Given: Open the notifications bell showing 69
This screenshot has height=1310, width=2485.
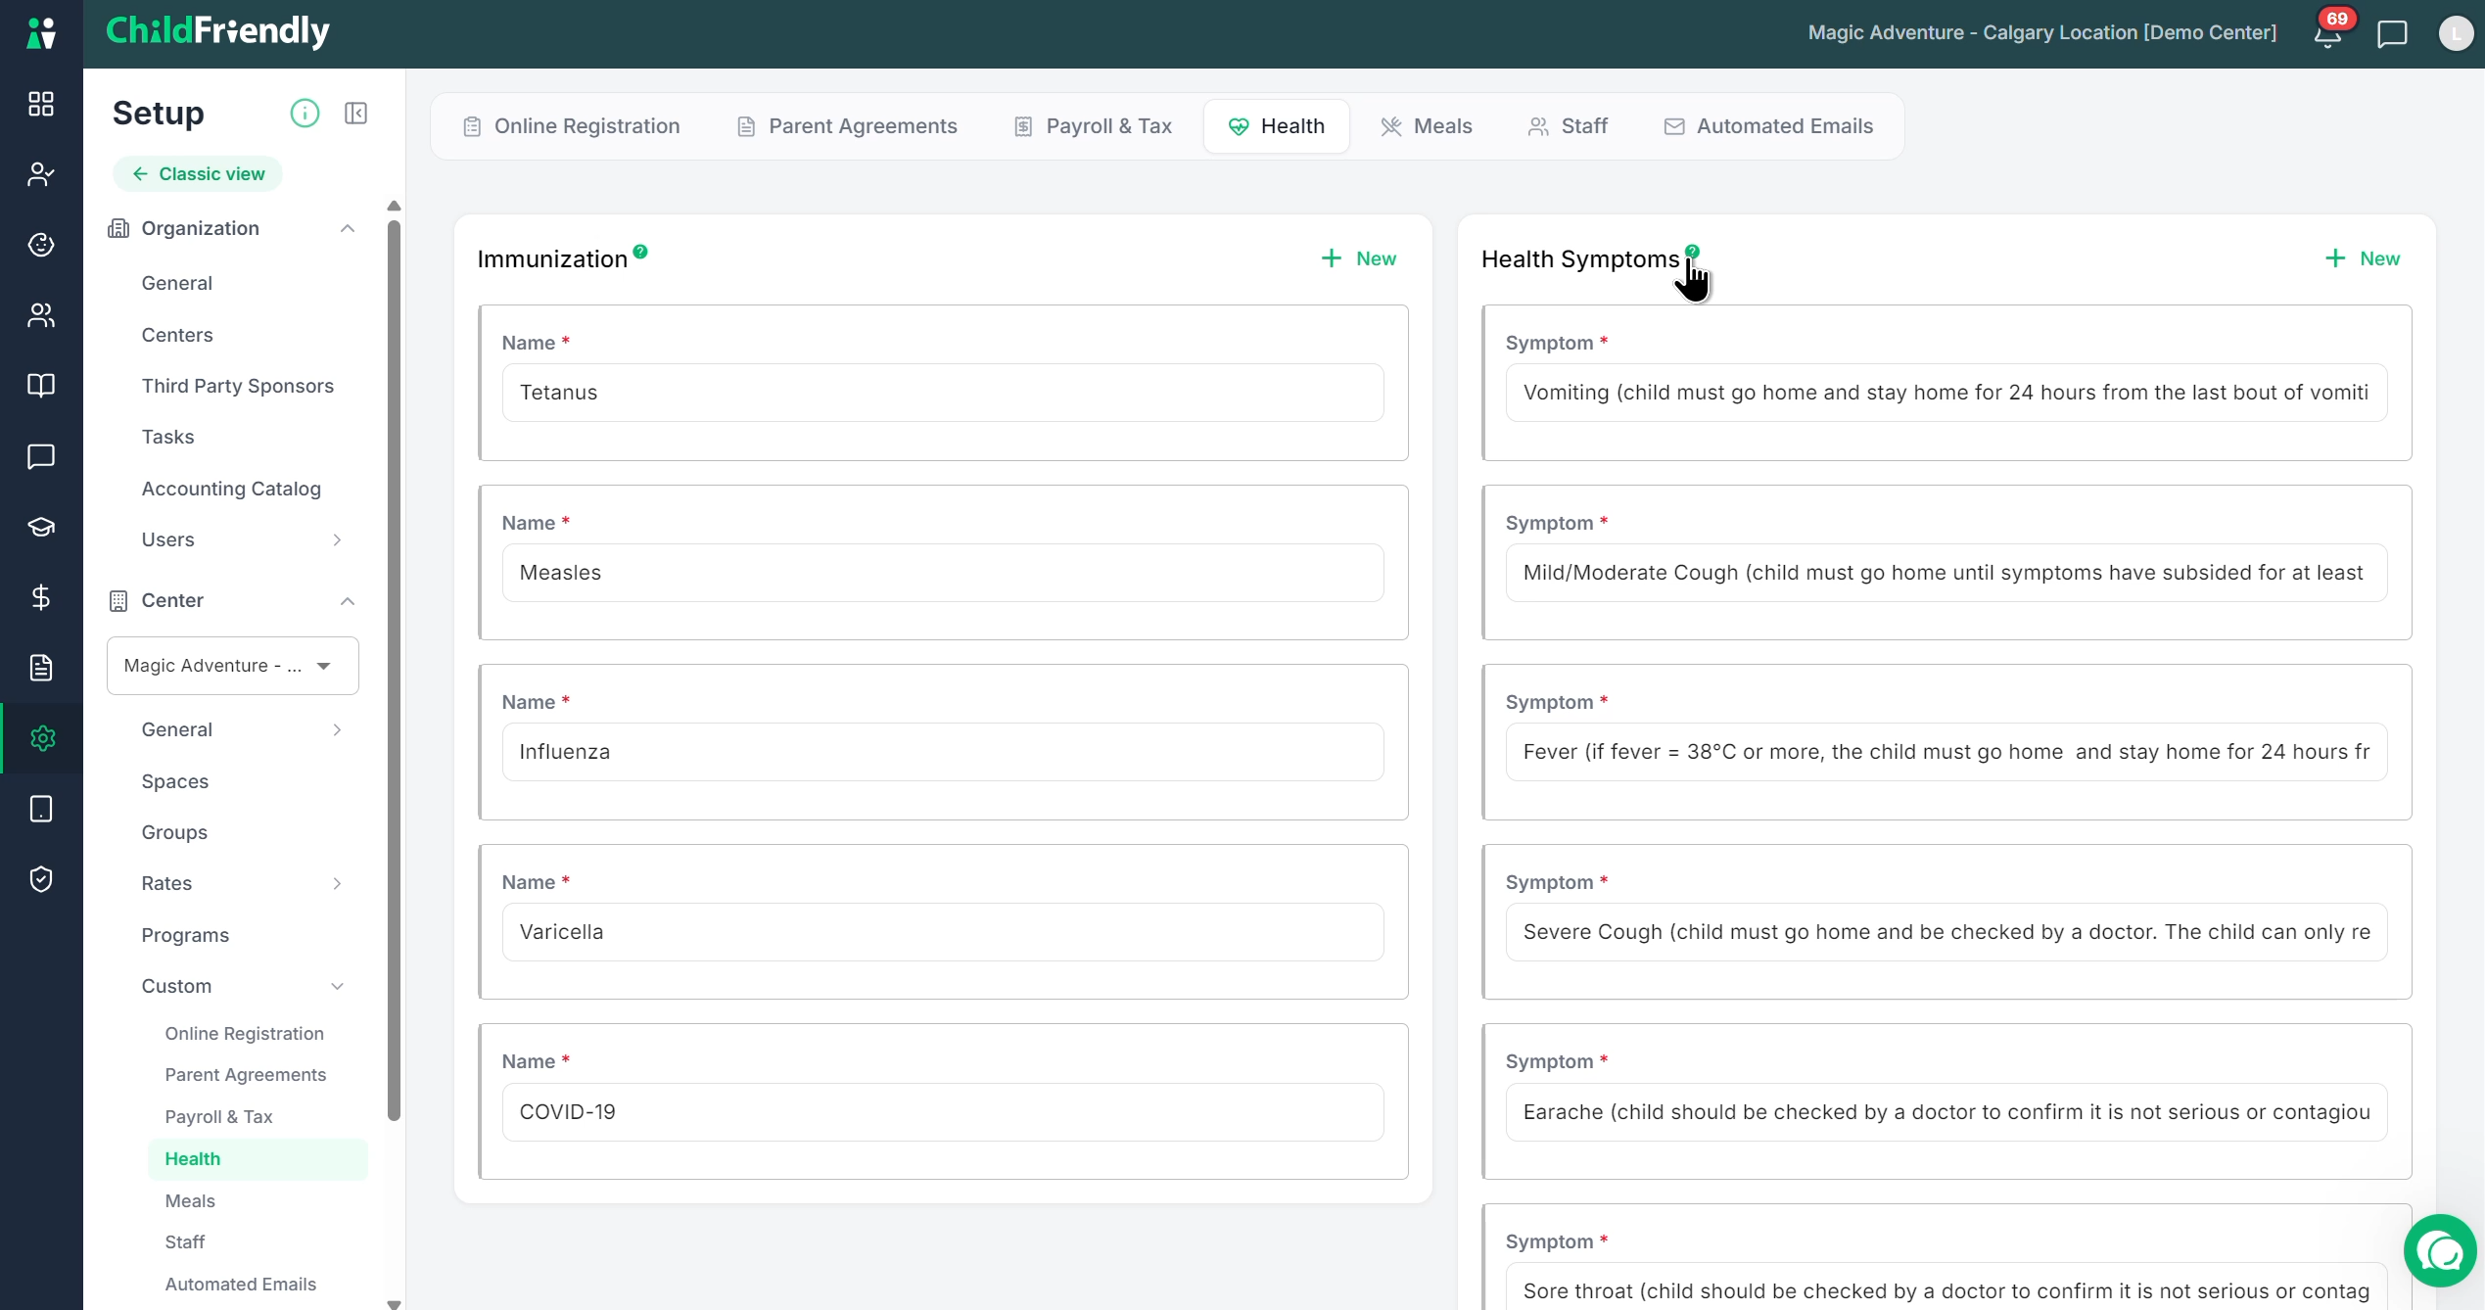Looking at the screenshot, I should (x=2328, y=33).
